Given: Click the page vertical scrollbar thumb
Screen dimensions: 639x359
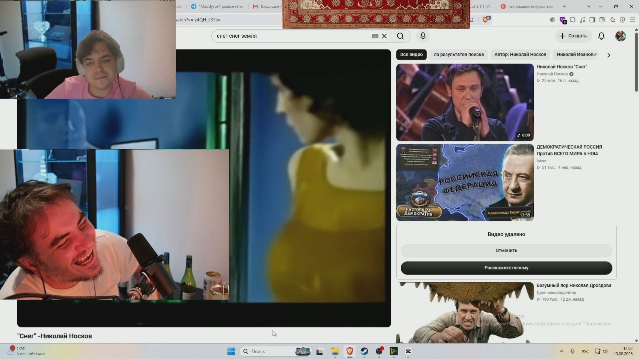Looking at the screenshot, I should click(x=636, y=62).
